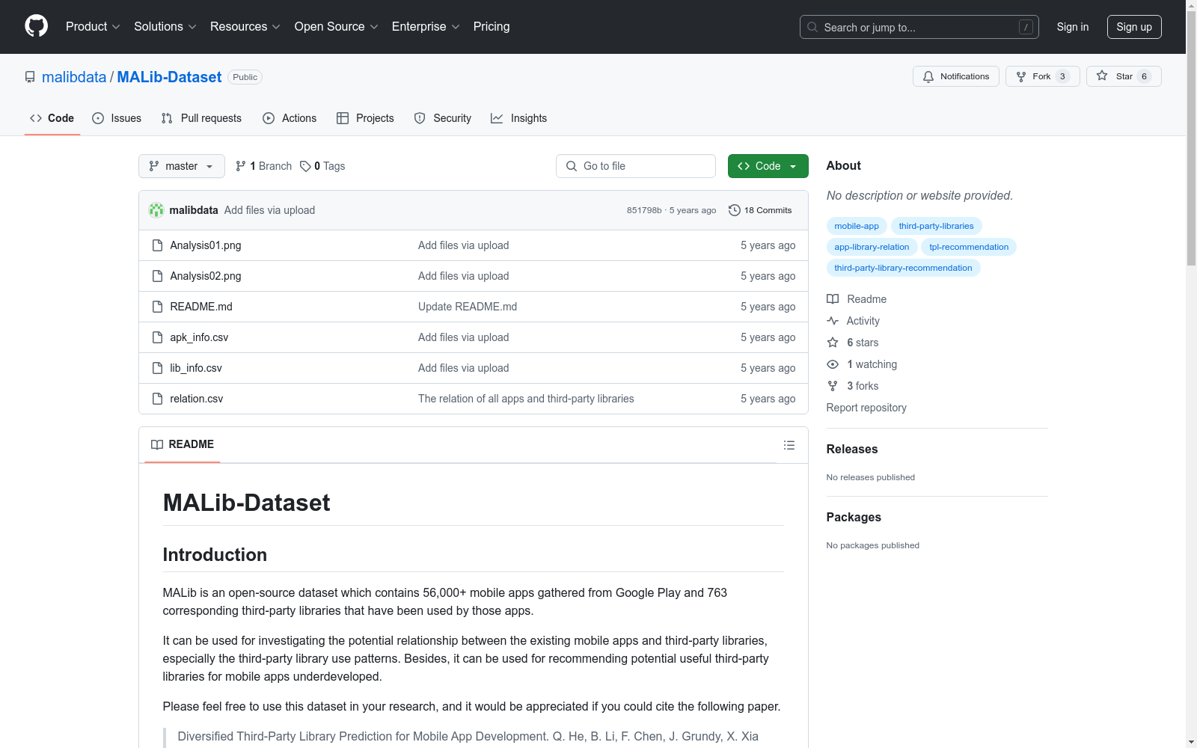Click the book icon in README header

point(157,444)
